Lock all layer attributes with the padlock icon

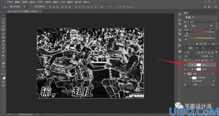[203, 60]
